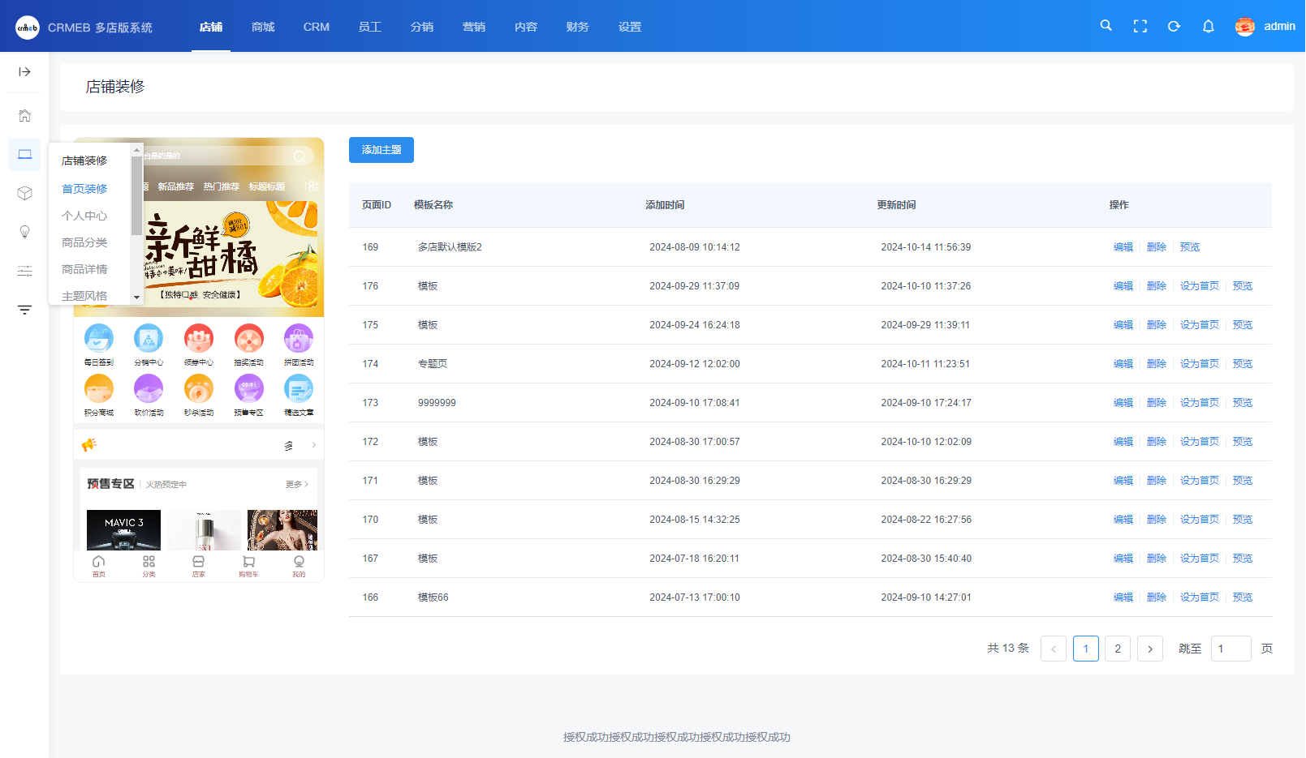Screen dimensions: 1306x758
Task: Open the sliders settings icon in sidebar
Action: (x=24, y=271)
